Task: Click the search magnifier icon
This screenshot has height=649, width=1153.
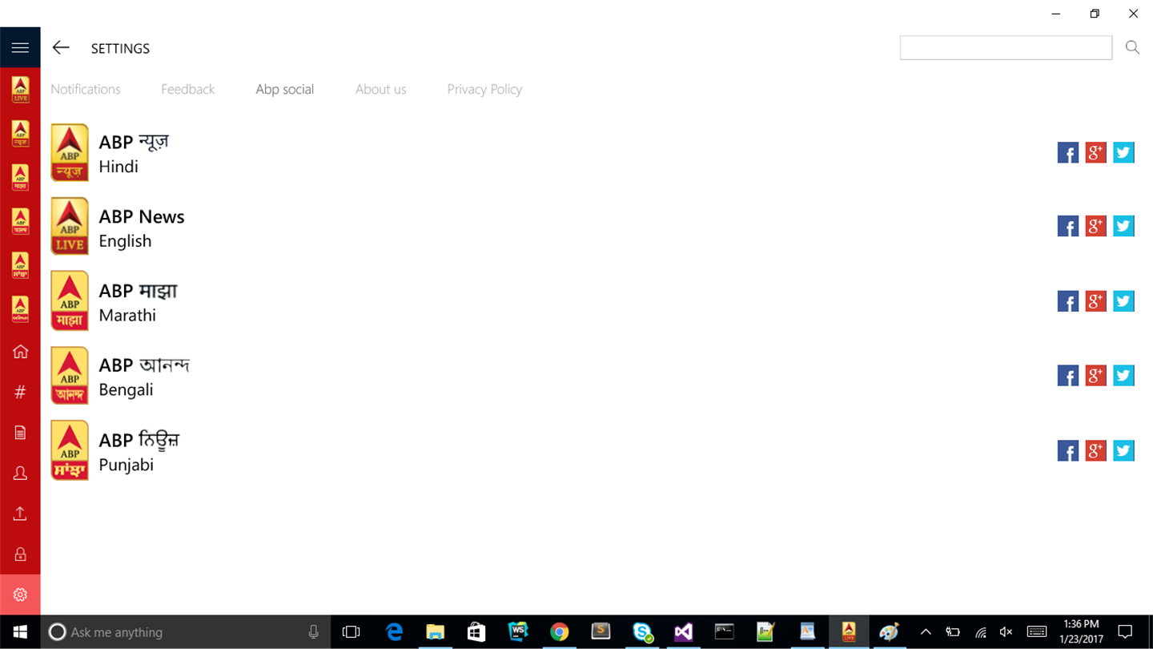Action: click(1132, 48)
